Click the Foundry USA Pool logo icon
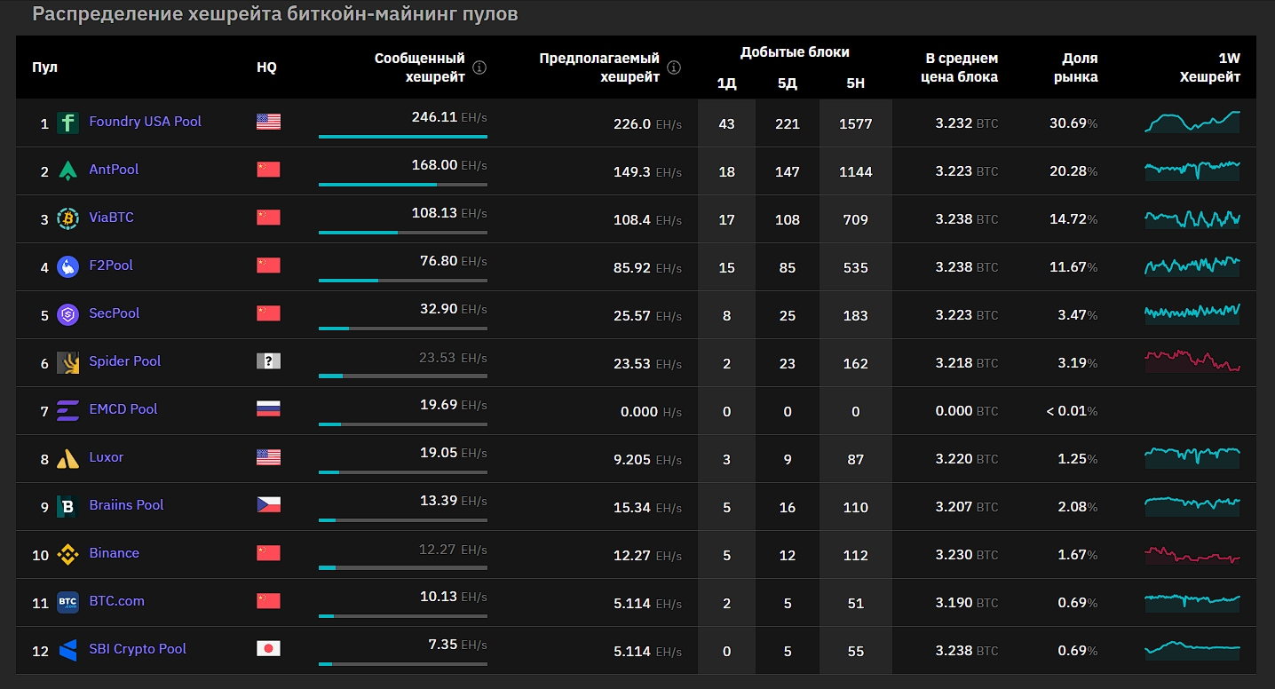Viewport: 1275px width, 689px height. point(67,123)
